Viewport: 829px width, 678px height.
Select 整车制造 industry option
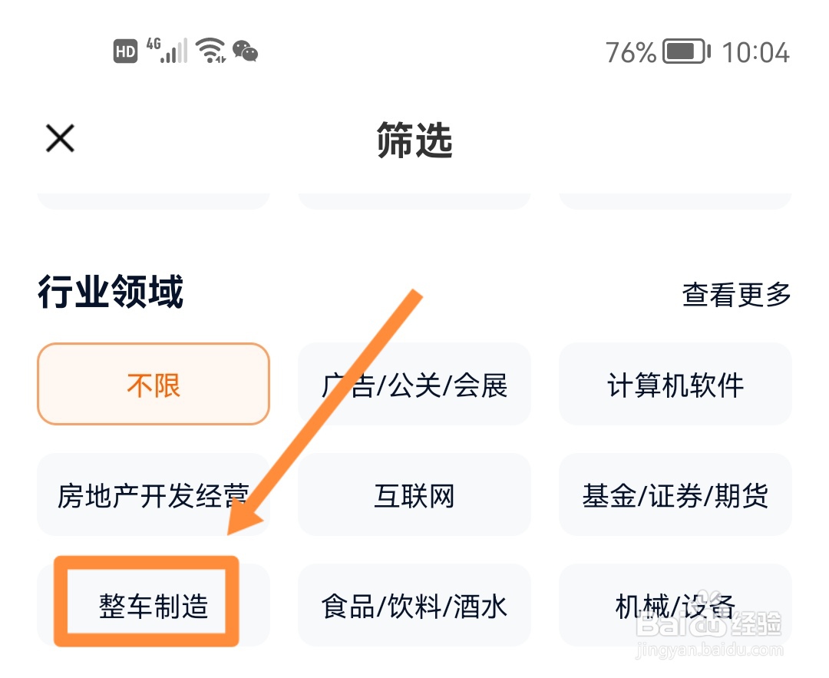(x=154, y=606)
